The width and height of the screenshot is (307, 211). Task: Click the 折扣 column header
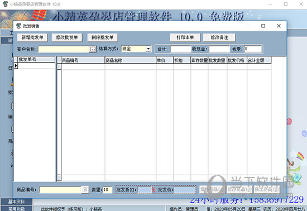click(x=182, y=60)
